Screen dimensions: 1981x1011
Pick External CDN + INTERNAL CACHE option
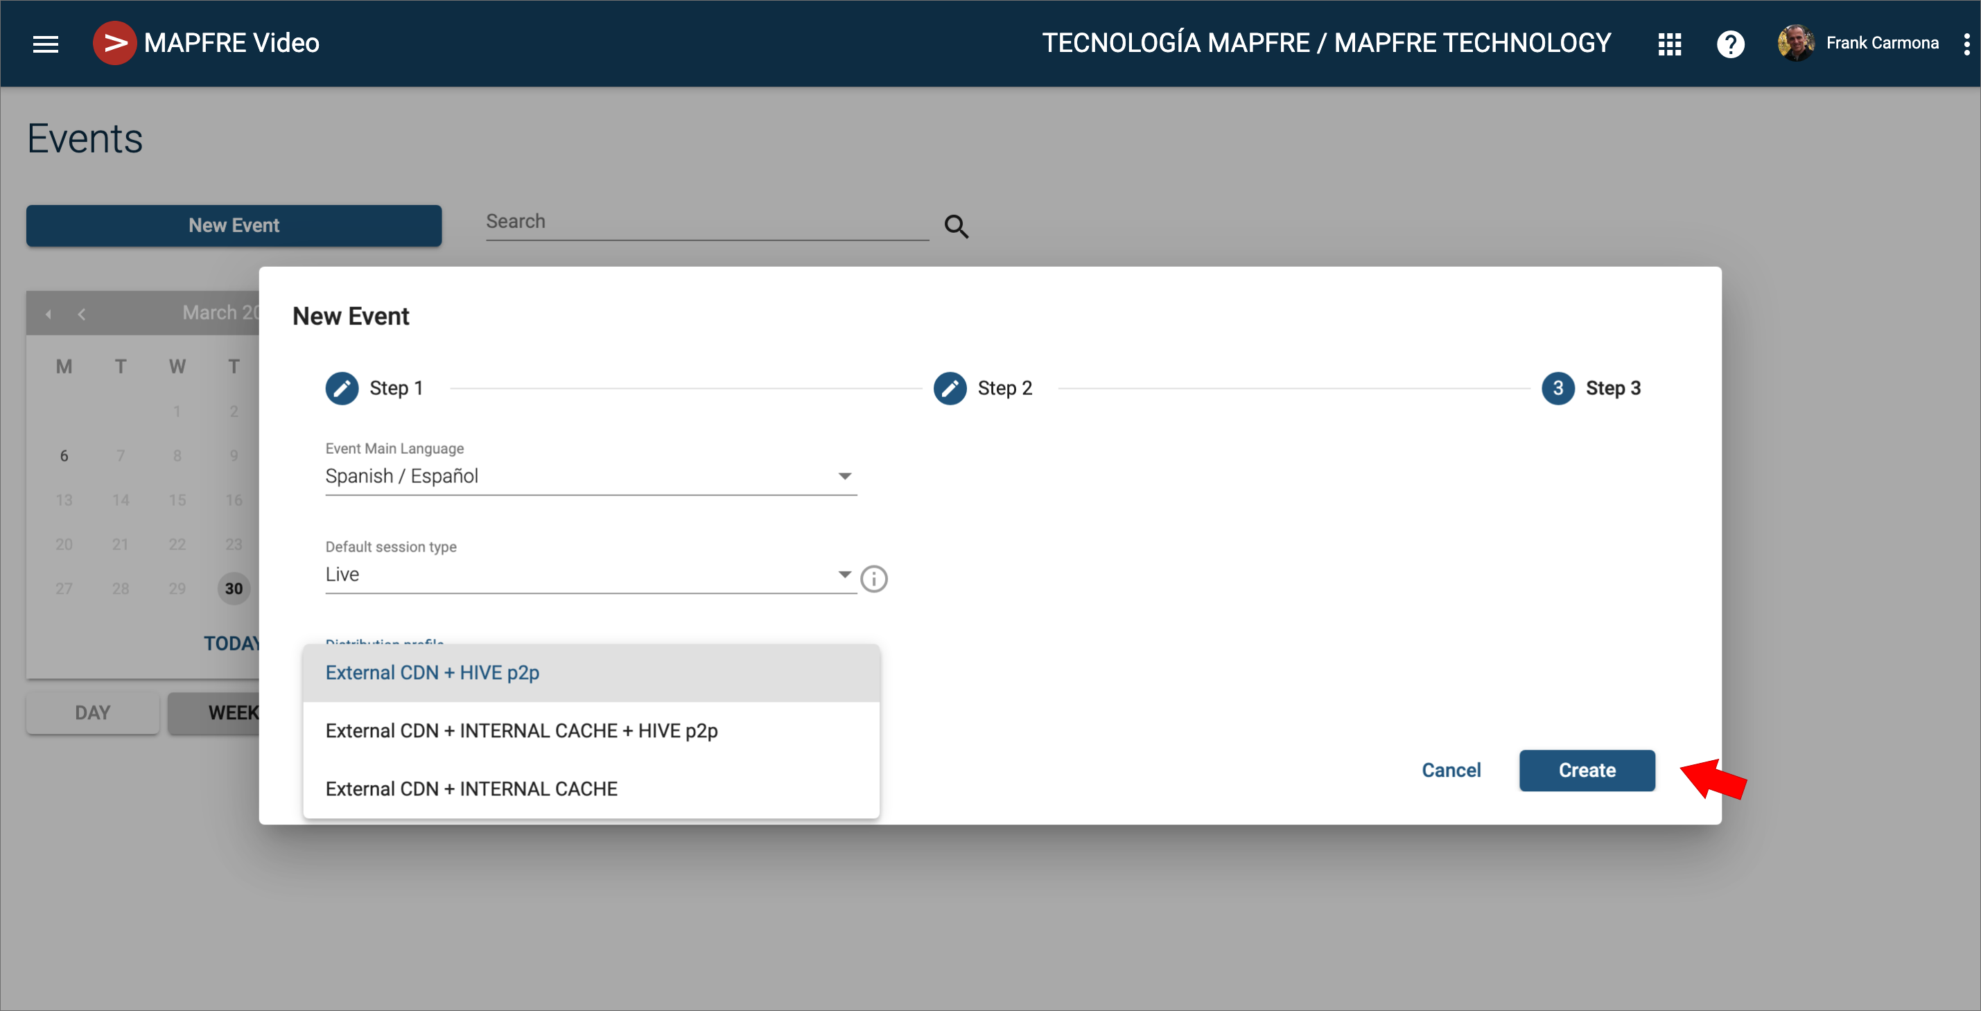coord(471,789)
